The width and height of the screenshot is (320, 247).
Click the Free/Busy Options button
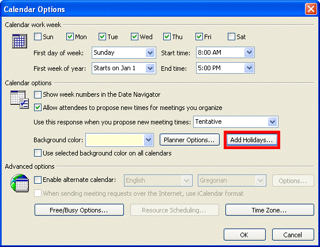coord(79,210)
